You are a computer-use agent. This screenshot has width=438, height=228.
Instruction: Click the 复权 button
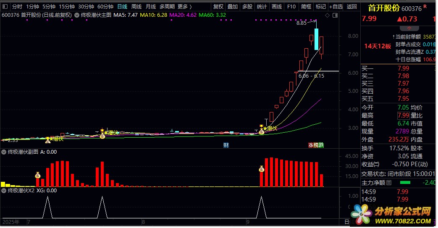click(x=218, y=6)
